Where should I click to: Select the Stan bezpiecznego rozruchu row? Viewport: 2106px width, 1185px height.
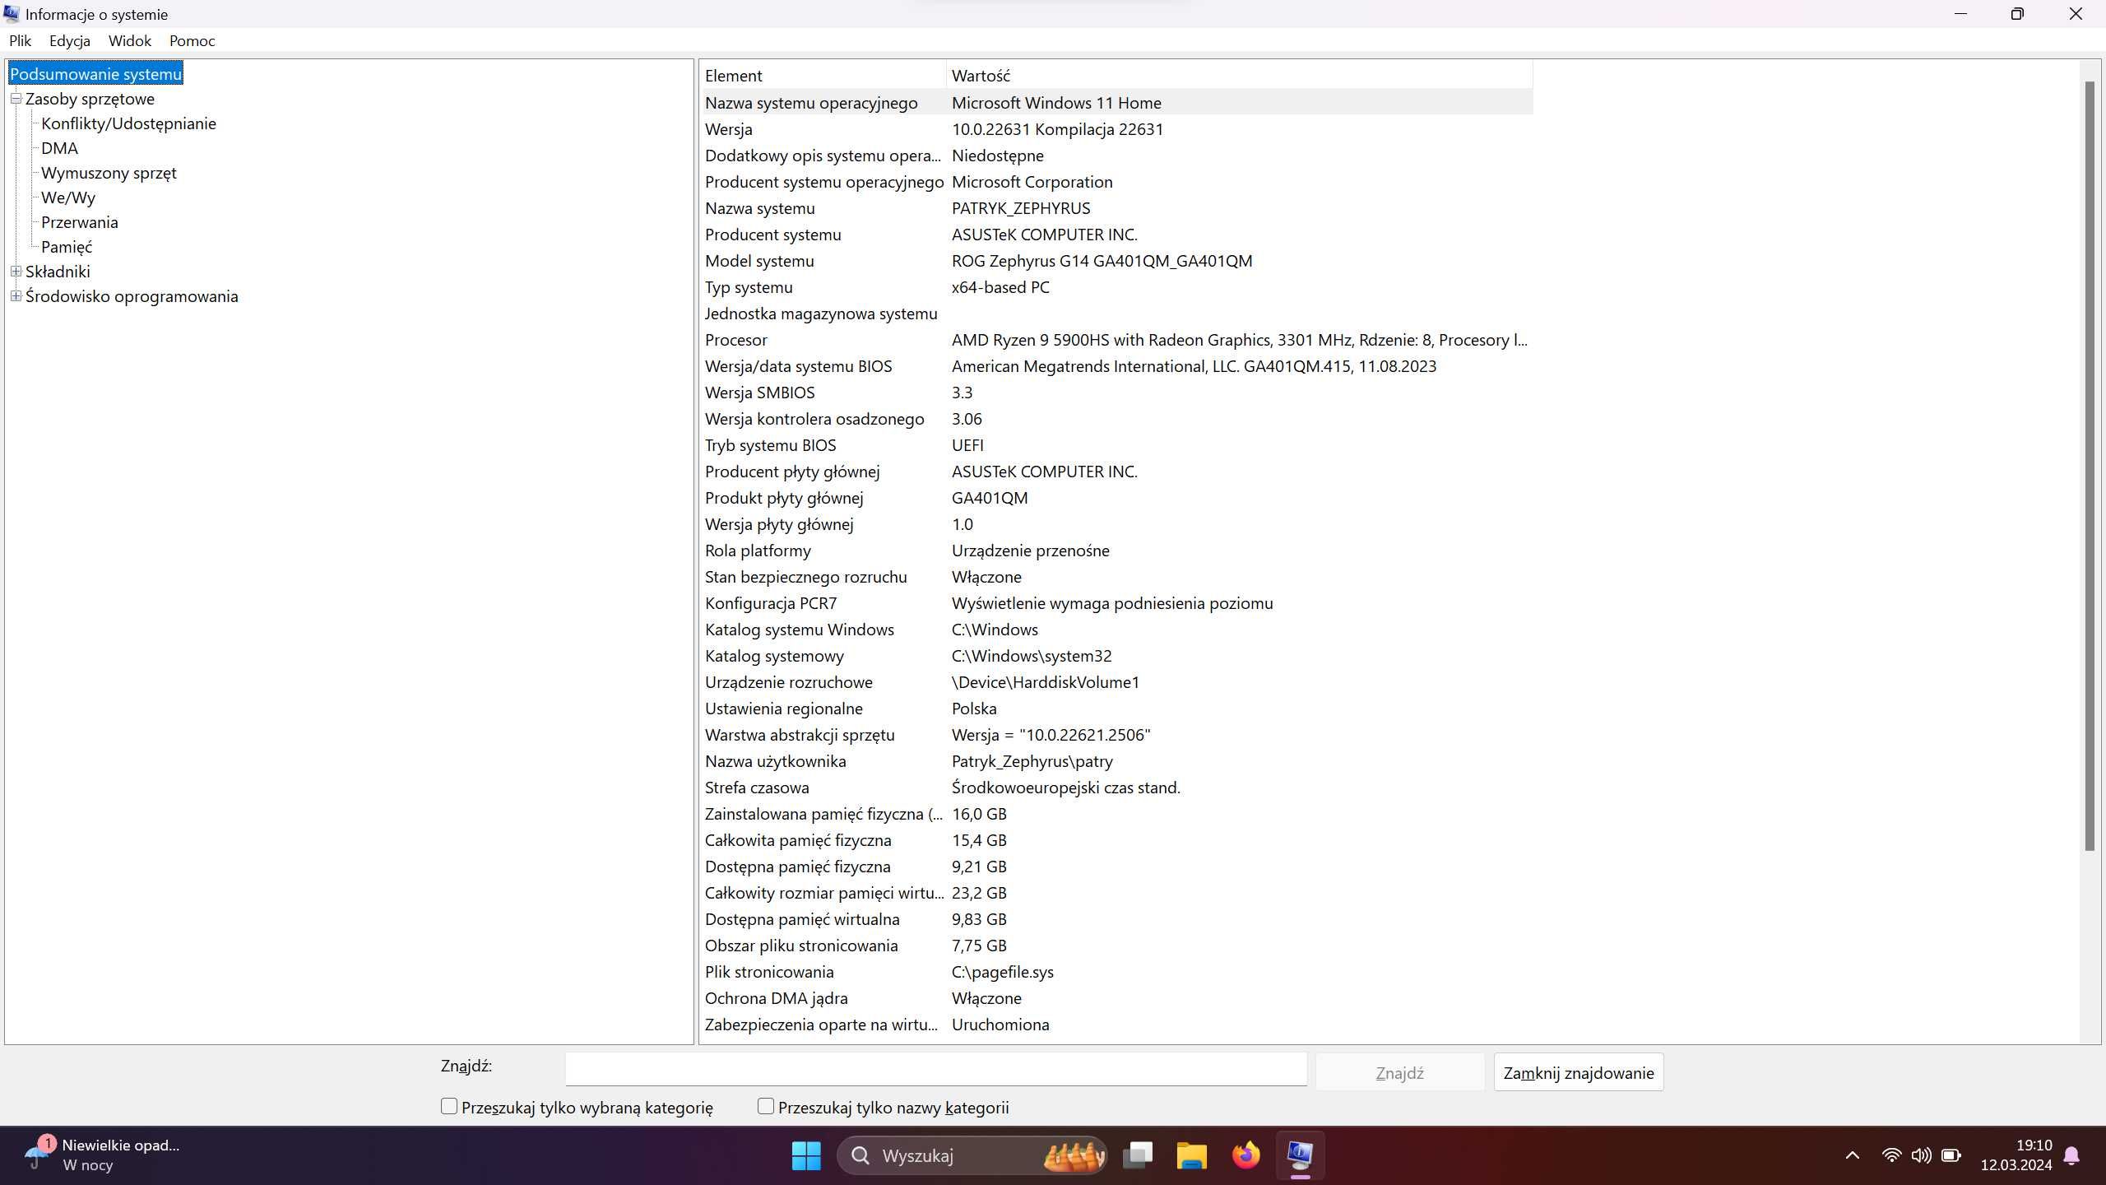point(1116,577)
